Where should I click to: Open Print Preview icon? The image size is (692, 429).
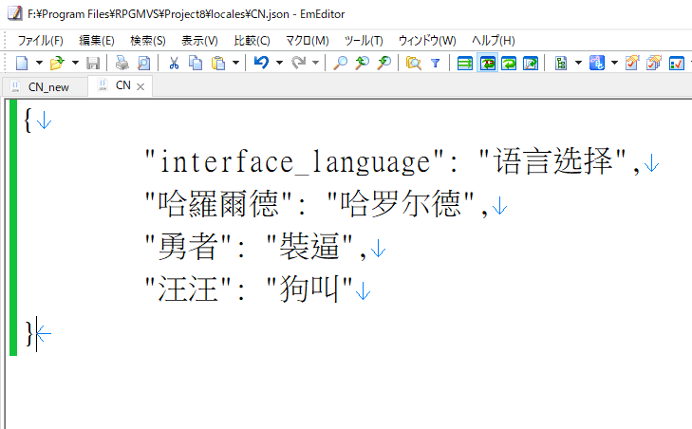click(x=144, y=63)
